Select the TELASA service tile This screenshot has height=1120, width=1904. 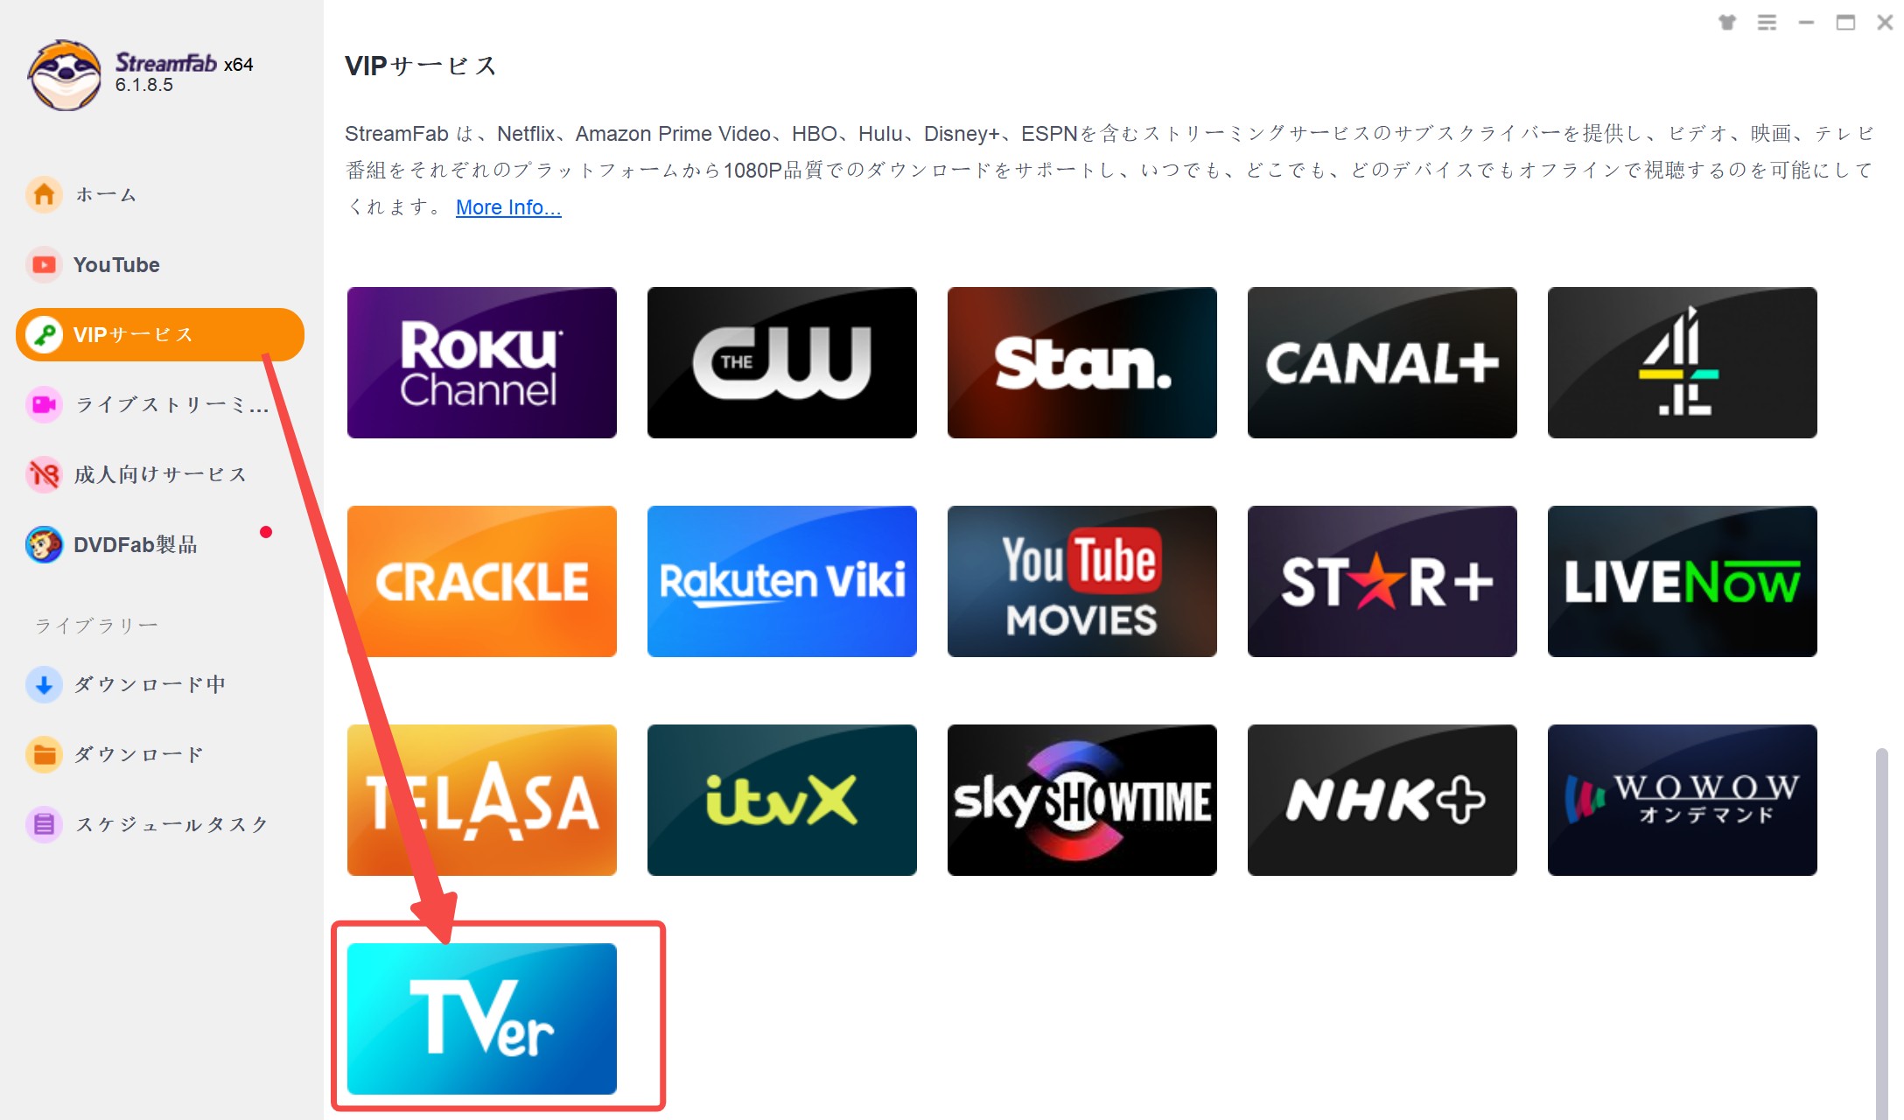(x=481, y=800)
